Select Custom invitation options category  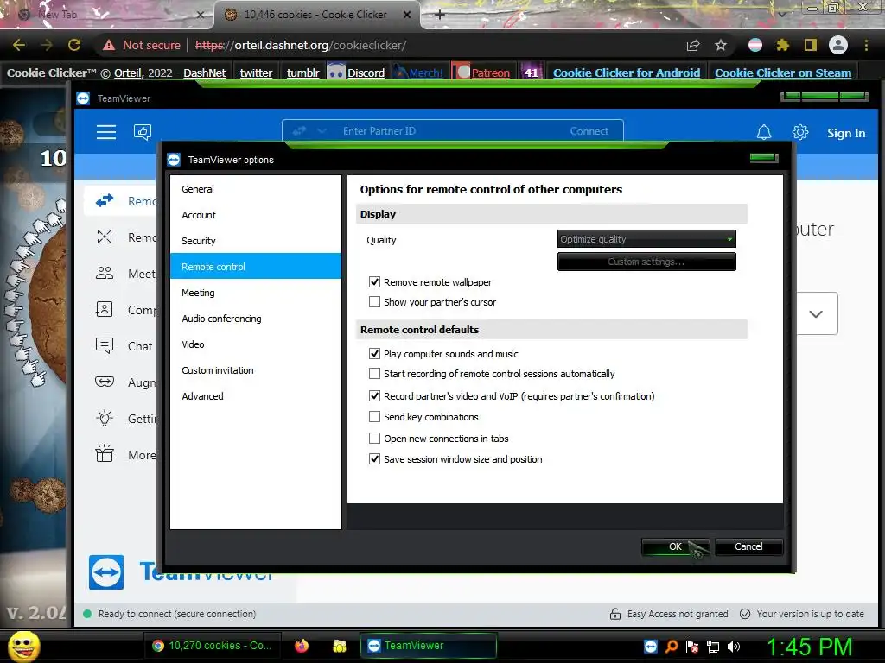[255, 370]
